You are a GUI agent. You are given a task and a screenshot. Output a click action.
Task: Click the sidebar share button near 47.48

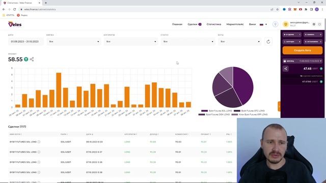[286, 69]
